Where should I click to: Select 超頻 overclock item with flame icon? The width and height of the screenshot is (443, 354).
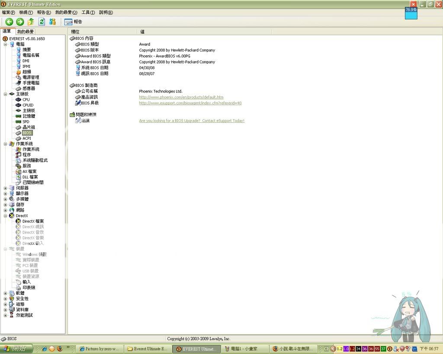coord(26,72)
